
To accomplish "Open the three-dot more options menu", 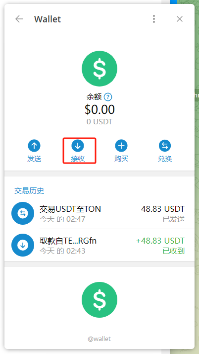I will click(x=154, y=19).
